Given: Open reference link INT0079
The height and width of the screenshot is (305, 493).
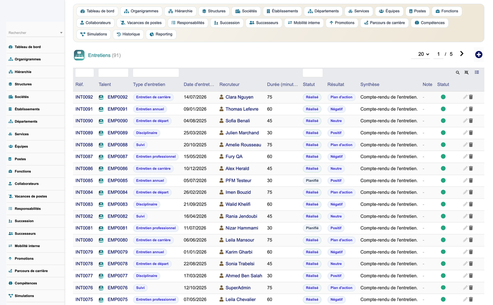Looking at the screenshot, I should pos(84,252).
